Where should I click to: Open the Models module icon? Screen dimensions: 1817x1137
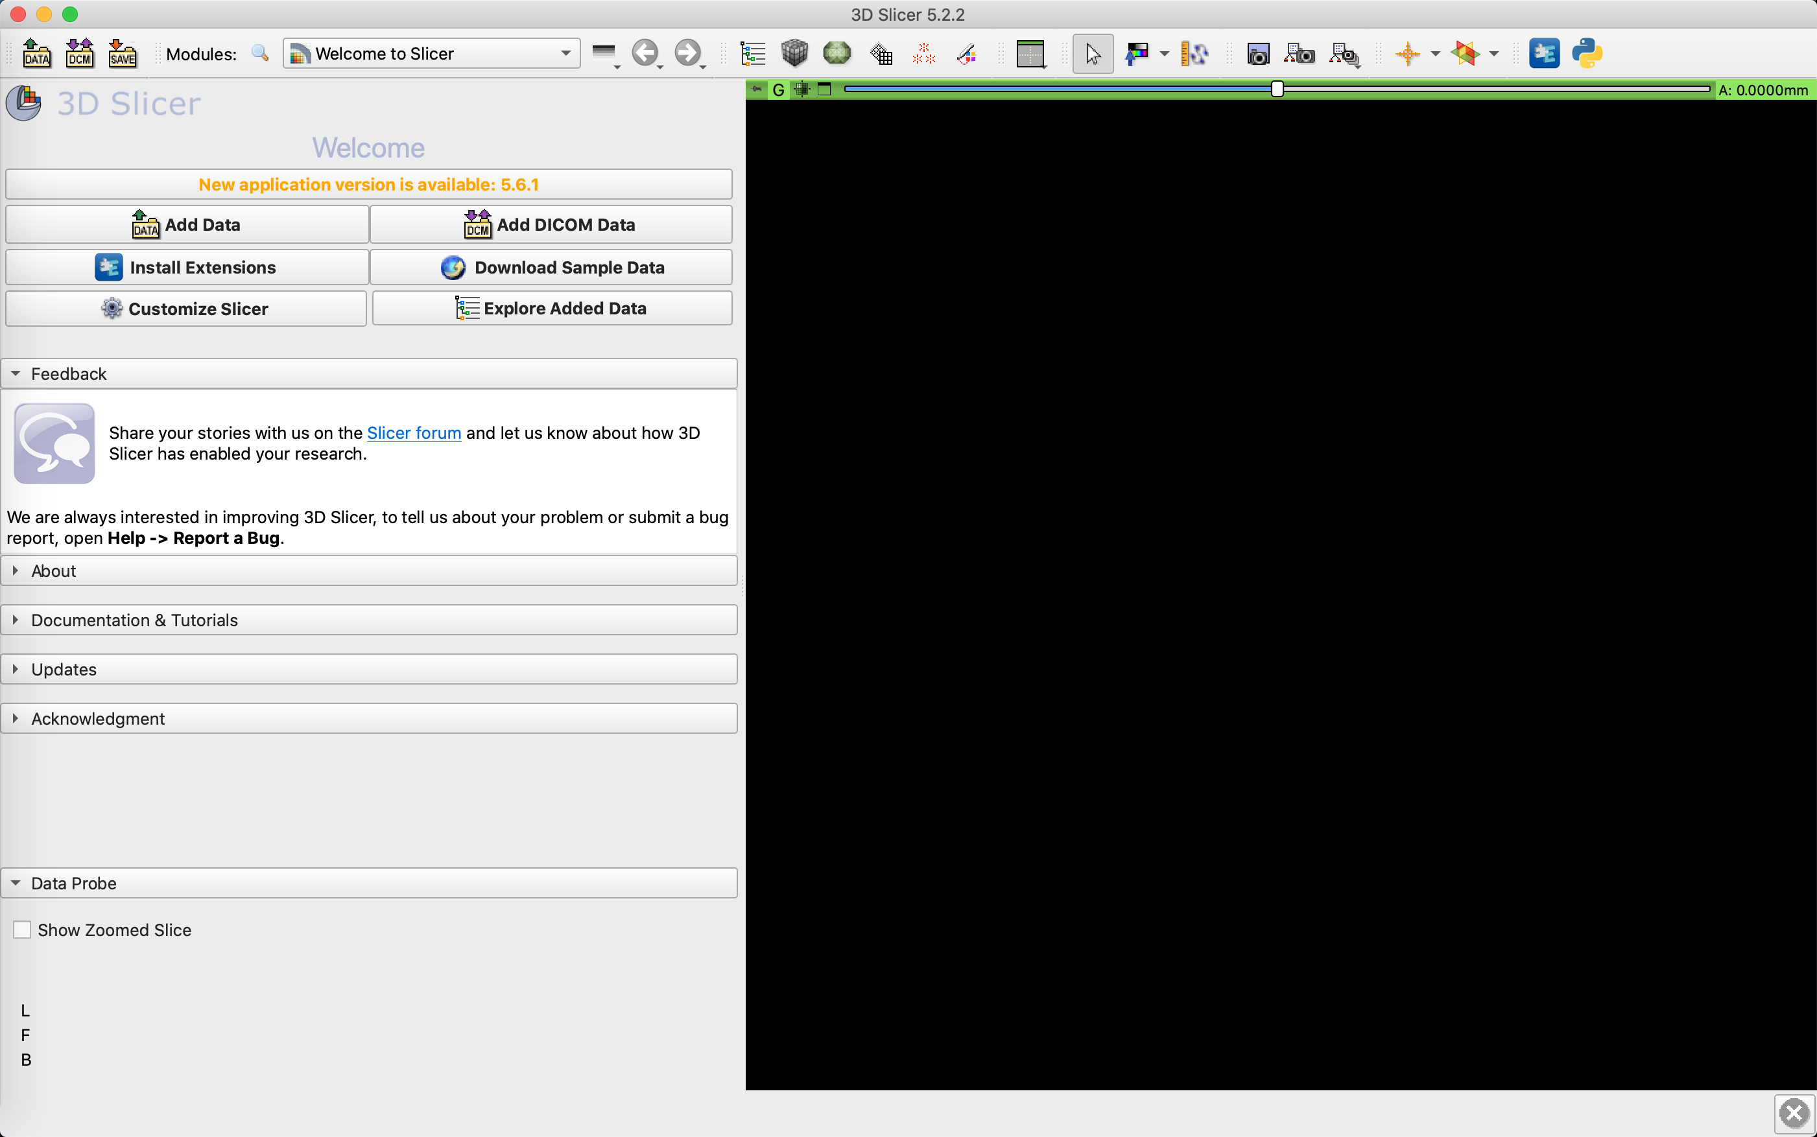[x=837, y=53]
